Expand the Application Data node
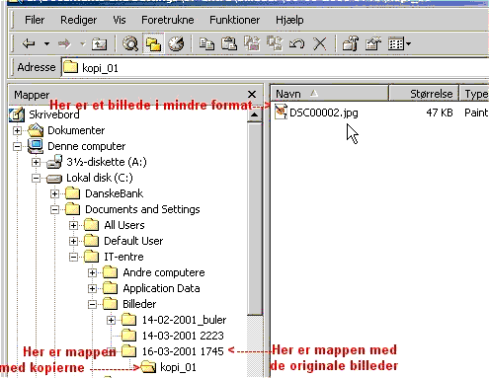 92,288
